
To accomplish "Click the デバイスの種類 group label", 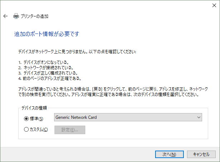I will coord(34,108).
